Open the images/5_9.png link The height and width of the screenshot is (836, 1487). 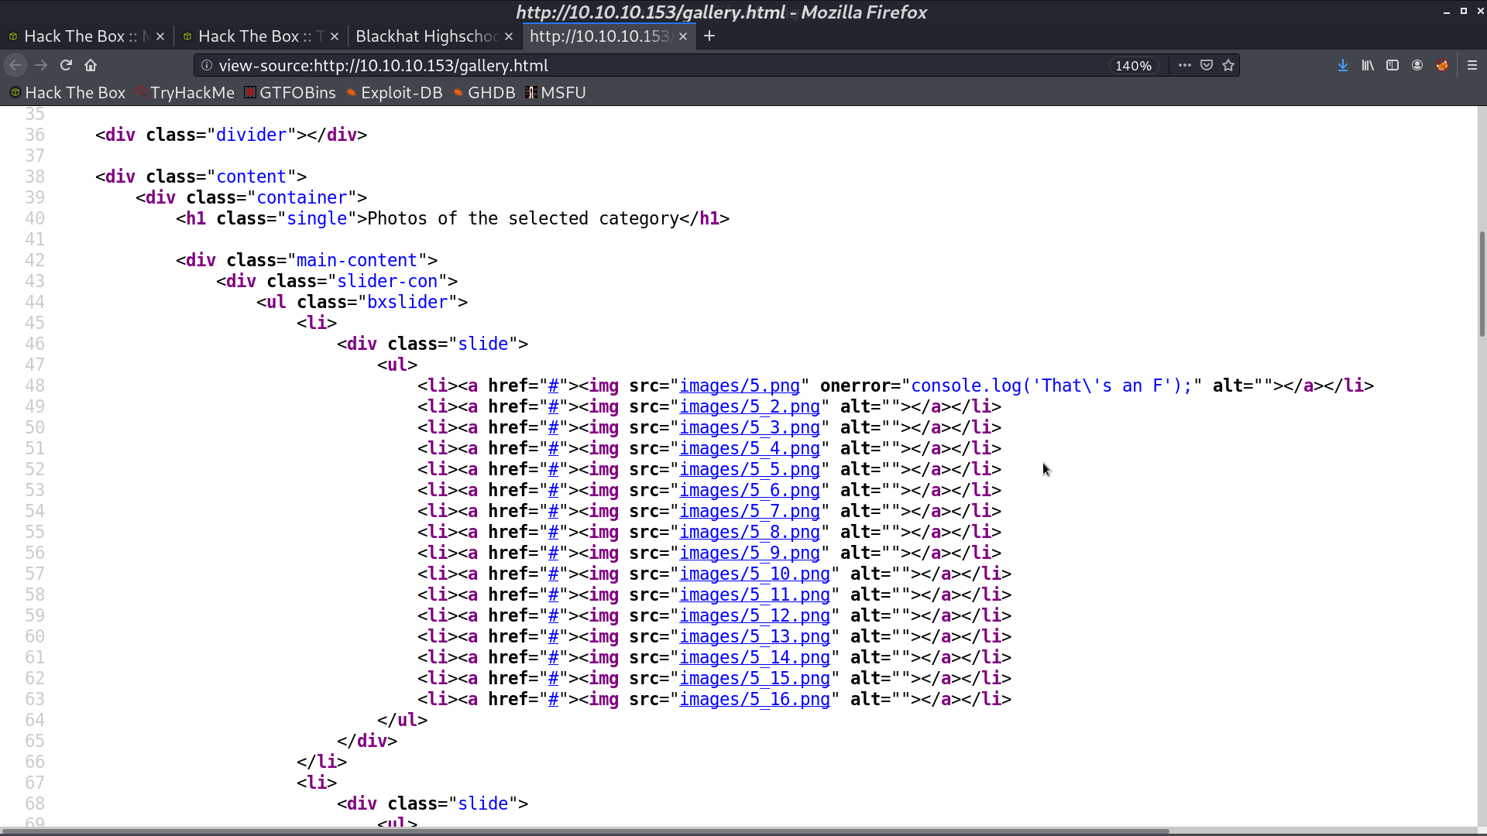pyautogui.click(x=750, y=553)
